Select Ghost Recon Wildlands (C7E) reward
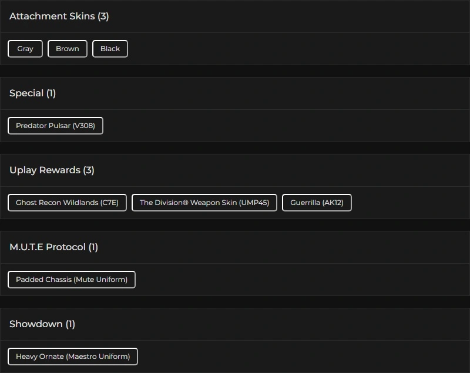Viewport: 470px width, 373px height. [x=67, y=203]
